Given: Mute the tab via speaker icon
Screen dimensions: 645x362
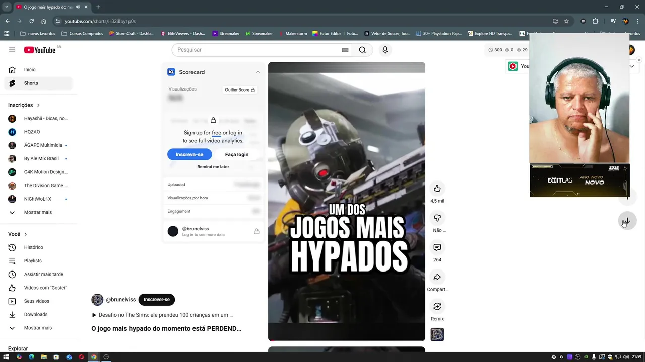Looking at the screenshot, I should pos(78,7).
